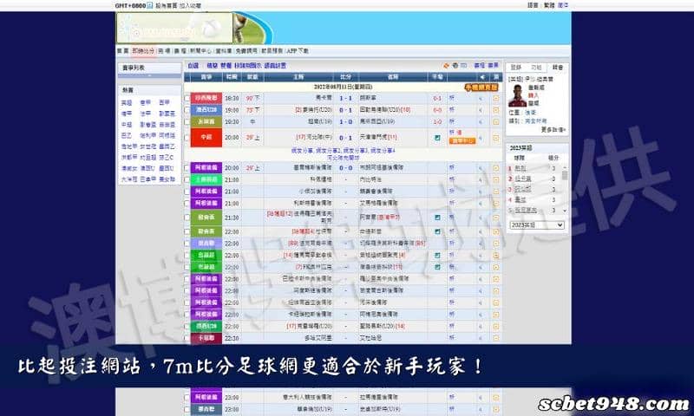The height and width of the screenshot is (416, 694).
Task: Click the 1 - 1 score on the 18:30 row
Action: (345, 98)
